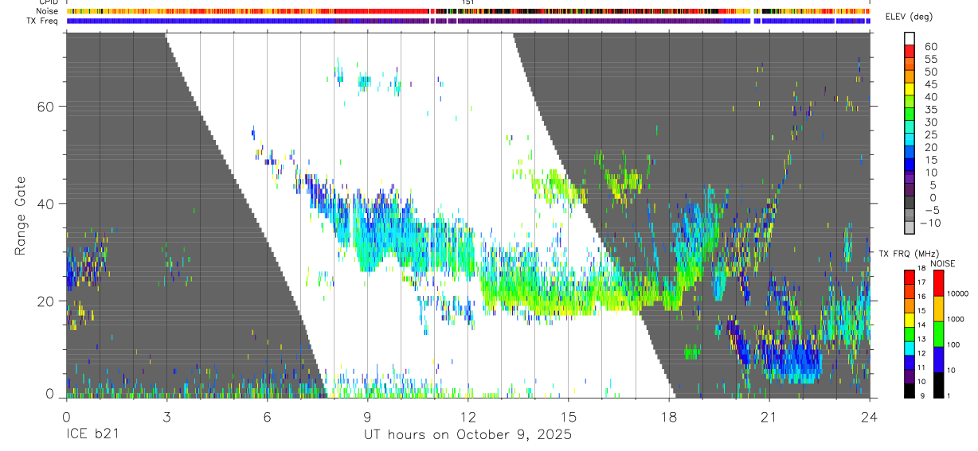Click the "45" value on the ELEV scale
The height and width of the screenshot is (451, 978).
pos(930,84)
